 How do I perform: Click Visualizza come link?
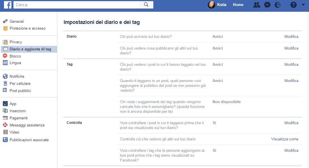point(284,139)
